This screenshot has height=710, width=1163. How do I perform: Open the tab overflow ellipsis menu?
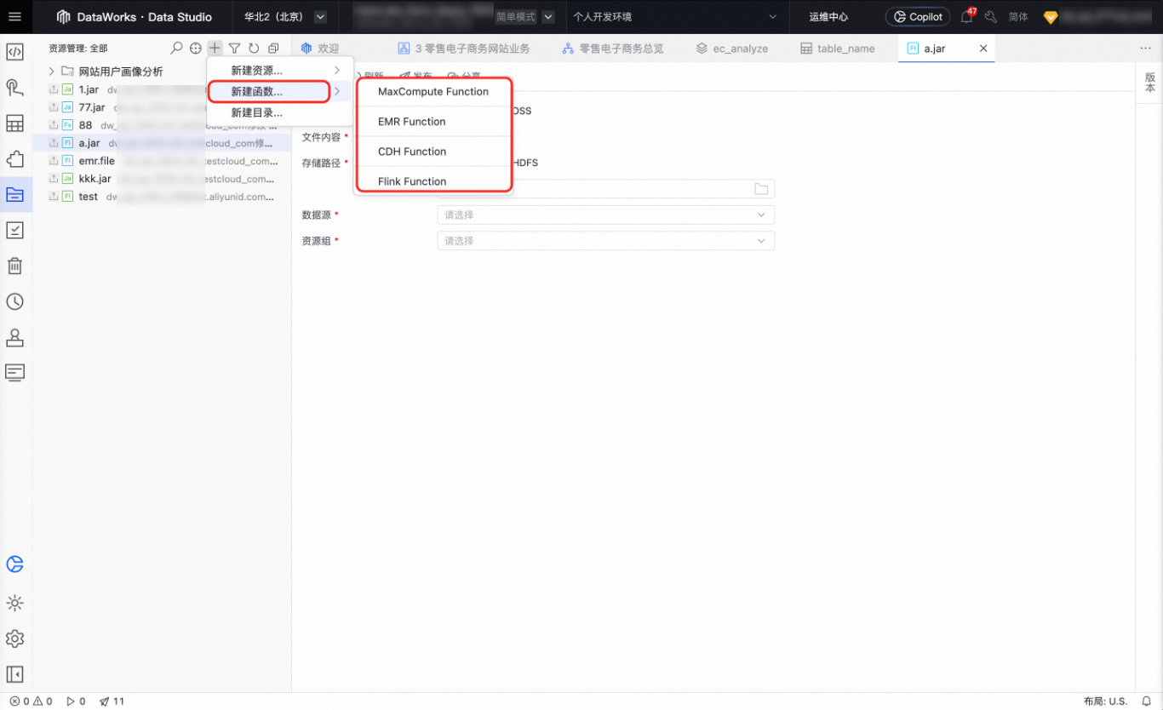[x=1145, y=49]
